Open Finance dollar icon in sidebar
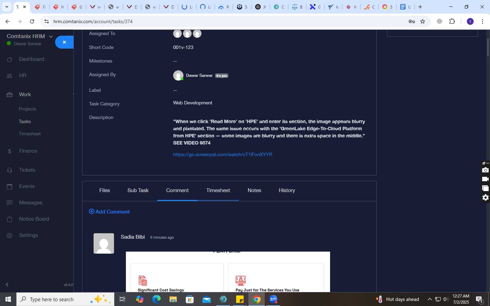490x306 pixels. click(x=10, y=151)
